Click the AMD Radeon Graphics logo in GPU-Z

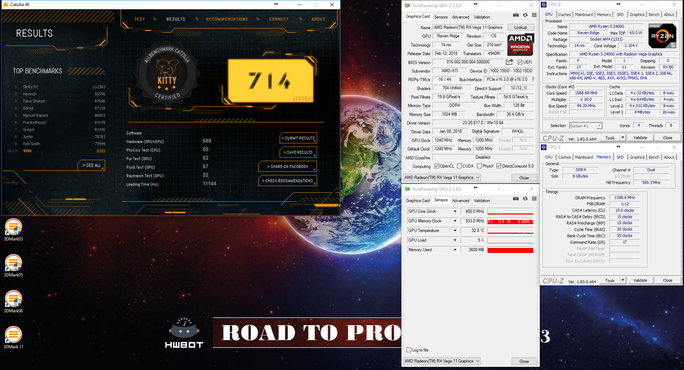520,44
